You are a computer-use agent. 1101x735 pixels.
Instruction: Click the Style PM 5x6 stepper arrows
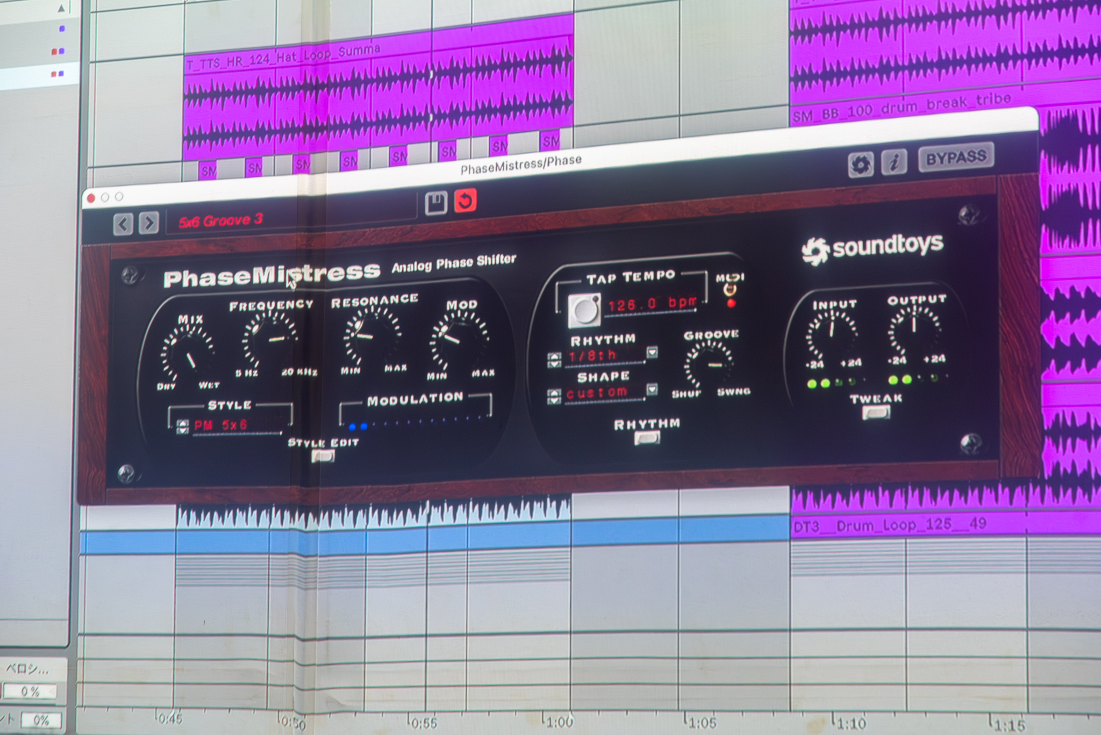pos(182,427)
